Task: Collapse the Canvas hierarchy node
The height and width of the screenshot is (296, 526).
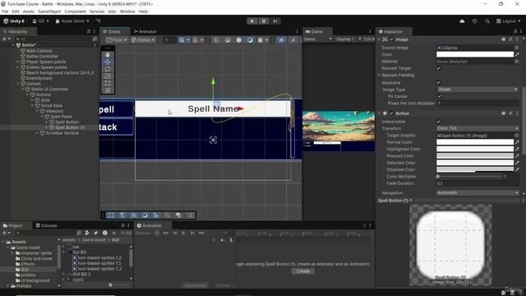Action: point(18,84)
